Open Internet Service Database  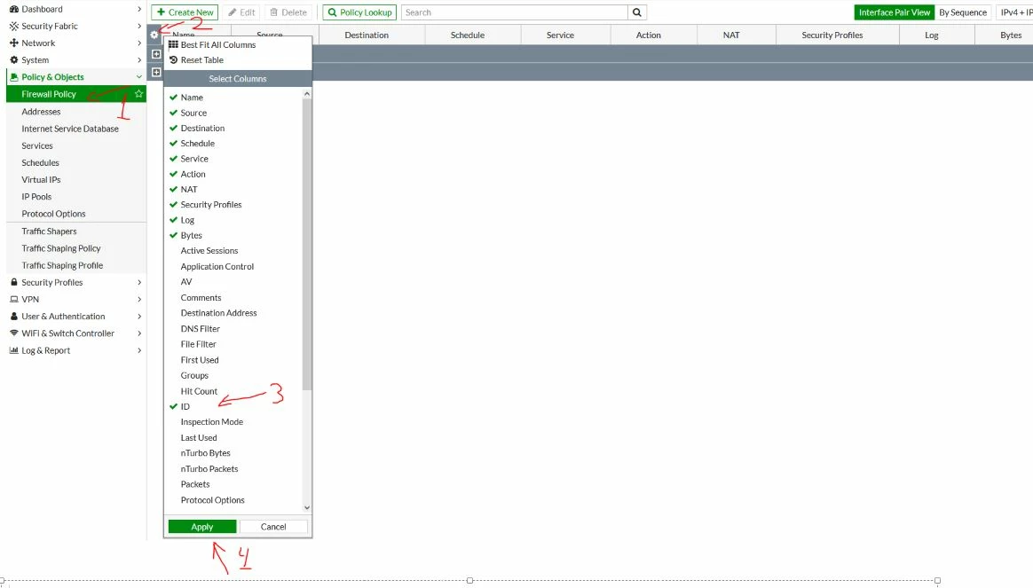pos(70,129)
